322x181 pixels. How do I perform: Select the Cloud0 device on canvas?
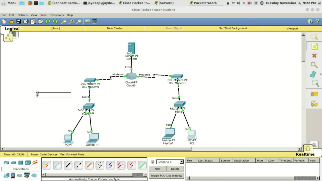pyautogui.click(x=131, y=76)
